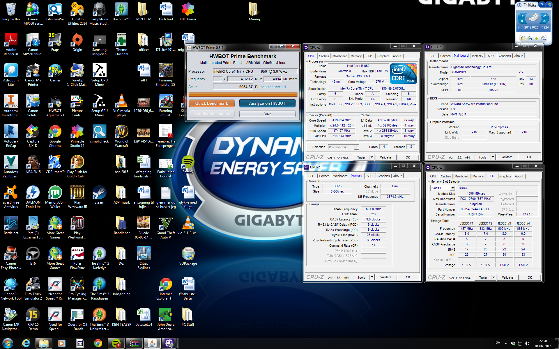Open DAEMON Tools gadget wrench settings
This screenshot has height=349, width=559.
544,16
